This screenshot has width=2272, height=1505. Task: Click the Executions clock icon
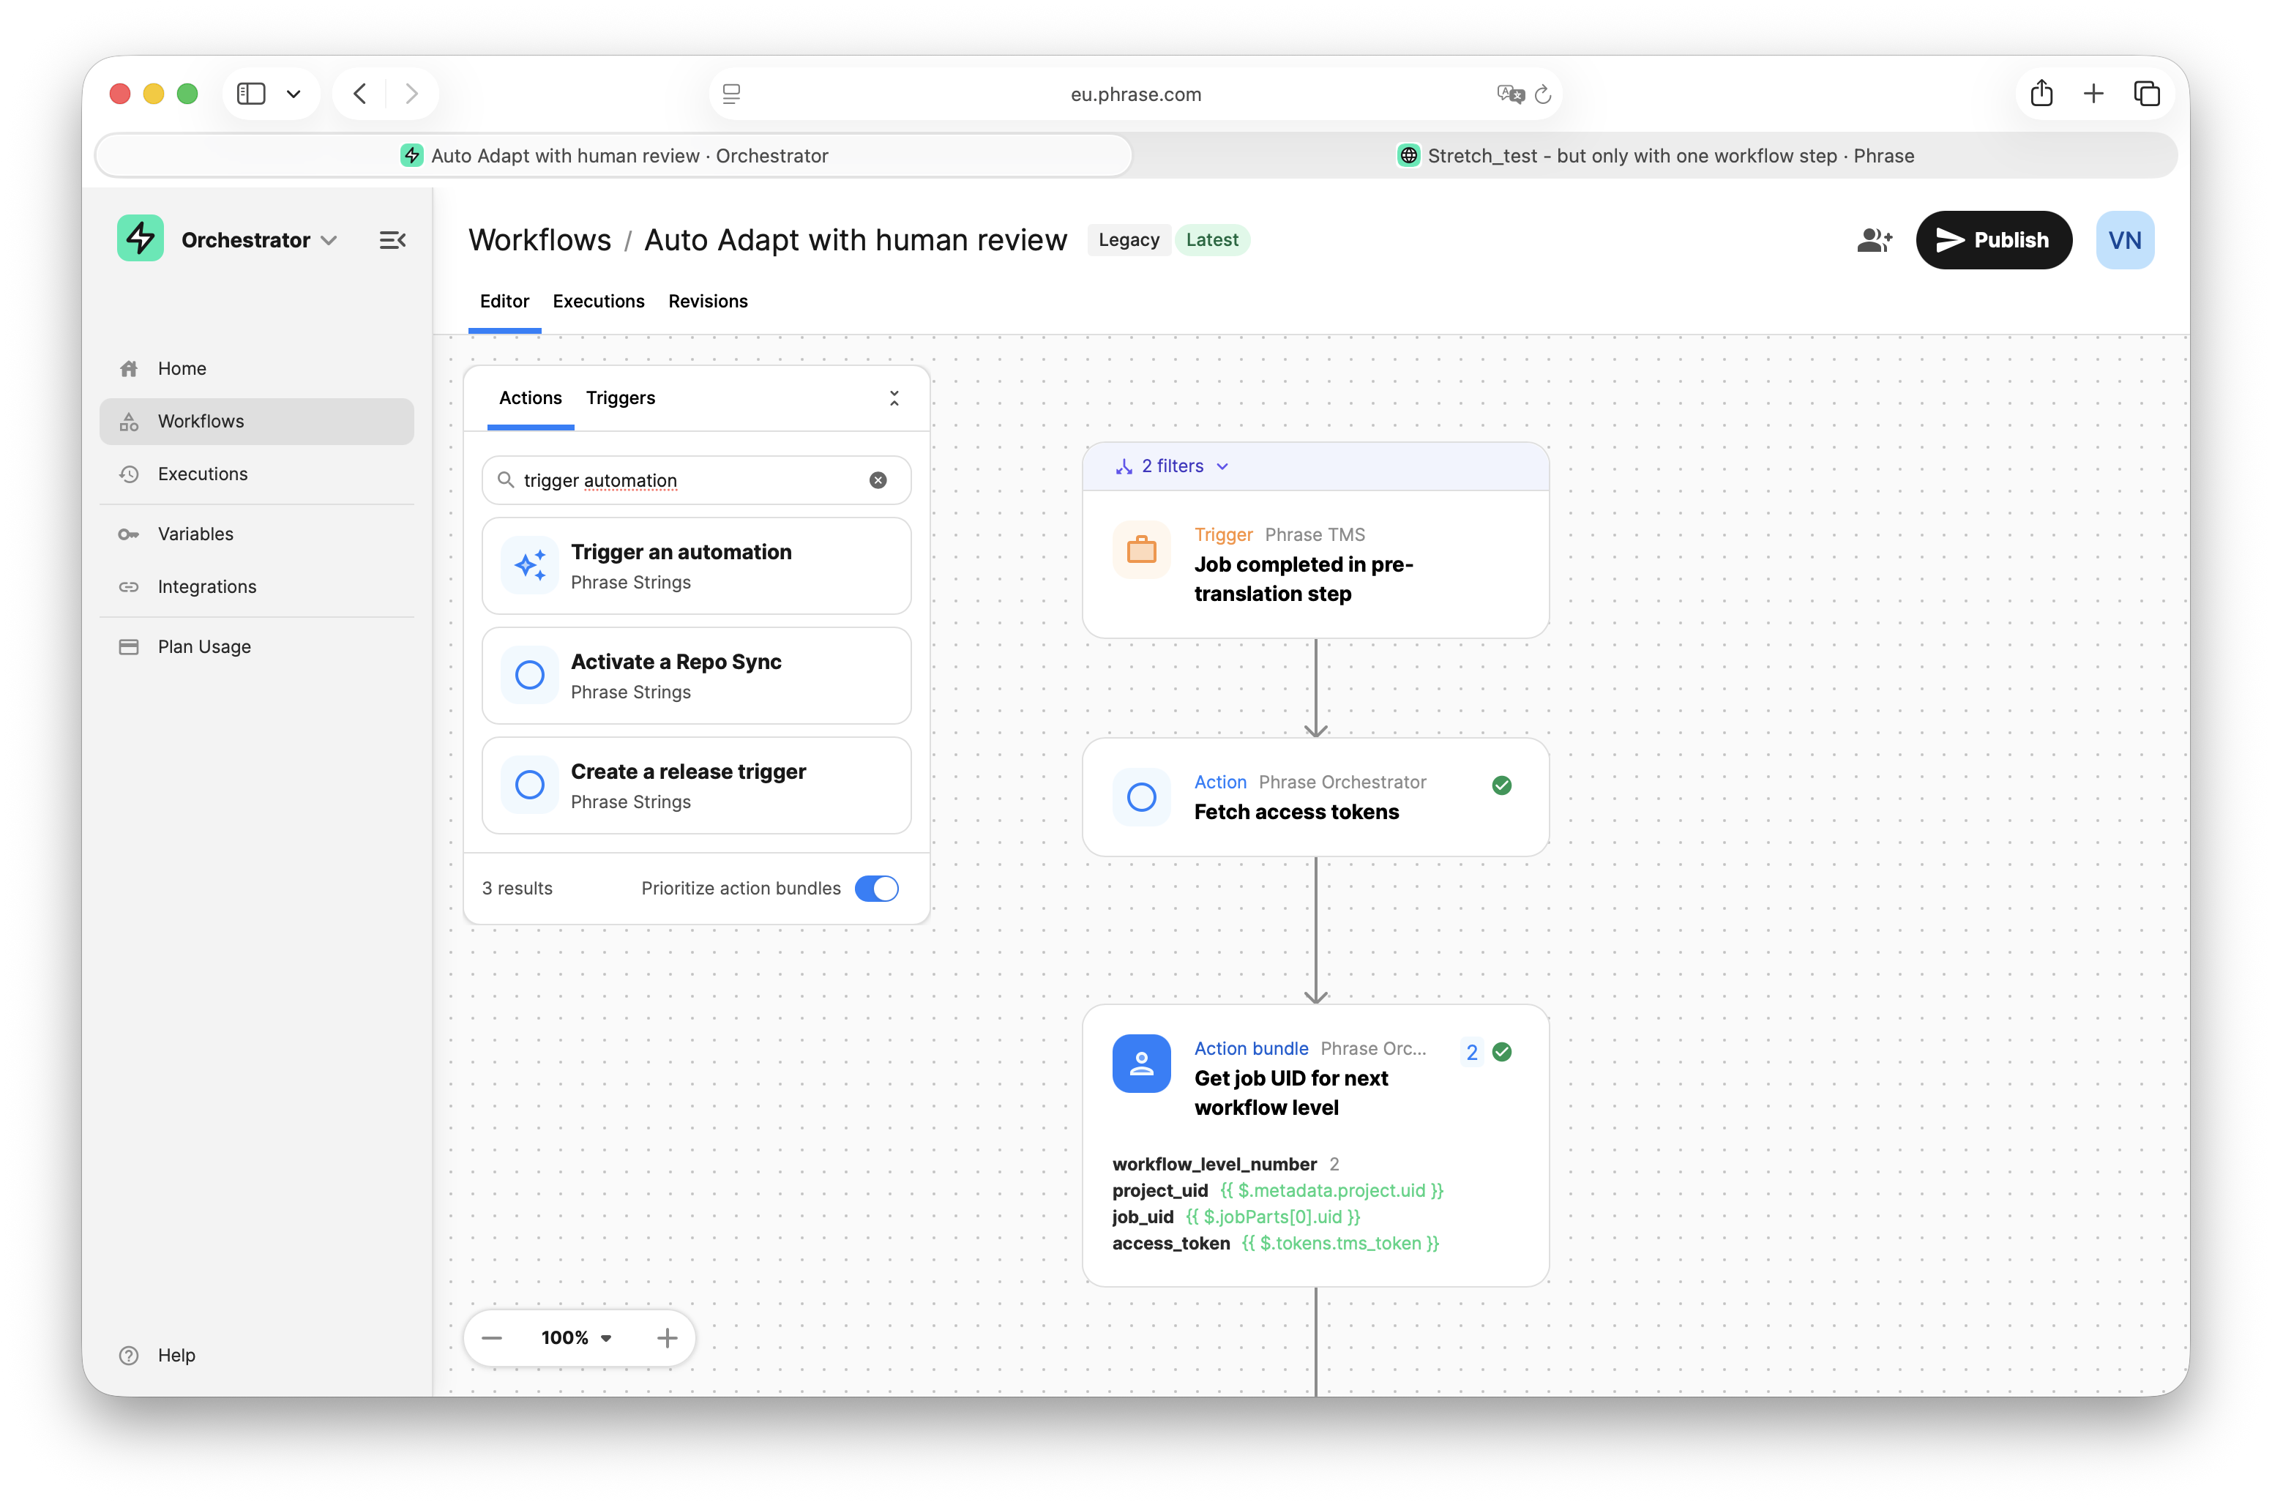coord(129,474)
